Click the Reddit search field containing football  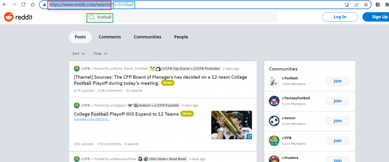pos(180,17)
